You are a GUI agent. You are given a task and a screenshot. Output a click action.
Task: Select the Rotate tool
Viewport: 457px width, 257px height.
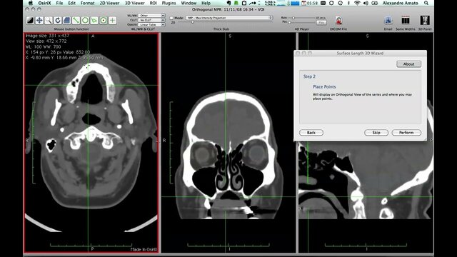[57, 20]
